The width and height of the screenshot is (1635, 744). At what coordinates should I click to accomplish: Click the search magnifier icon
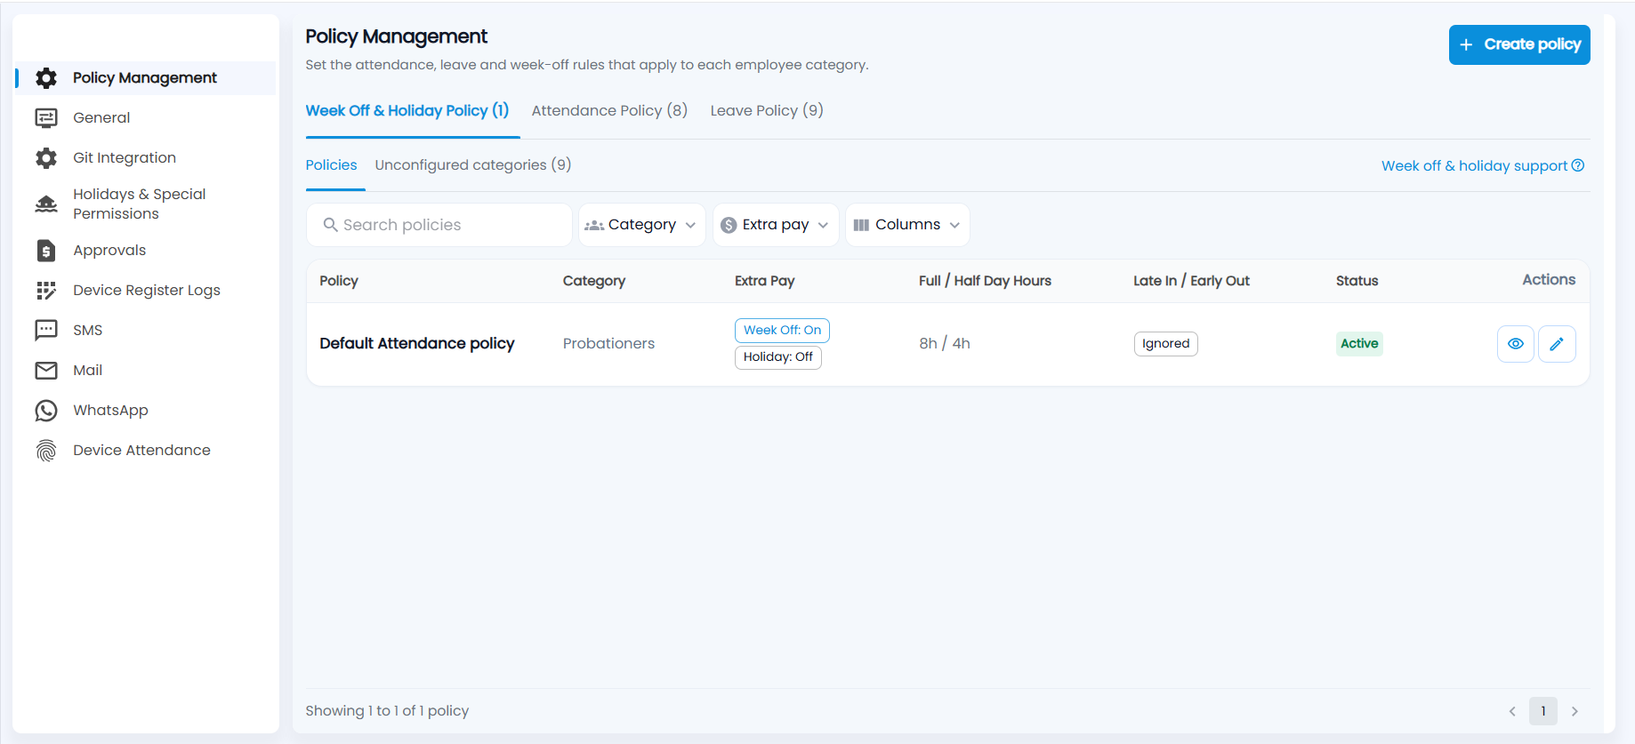pos(330,225)
